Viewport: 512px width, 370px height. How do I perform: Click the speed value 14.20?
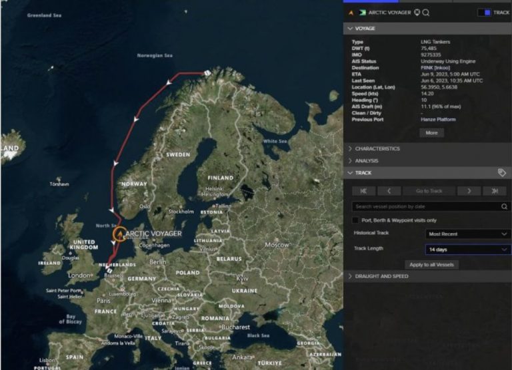tap(427, 94)
